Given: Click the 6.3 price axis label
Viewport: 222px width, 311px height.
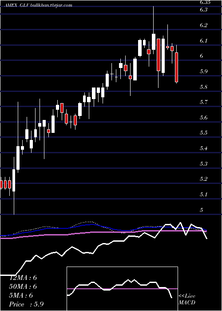Looking at the screenshot, I should [203, 9].
